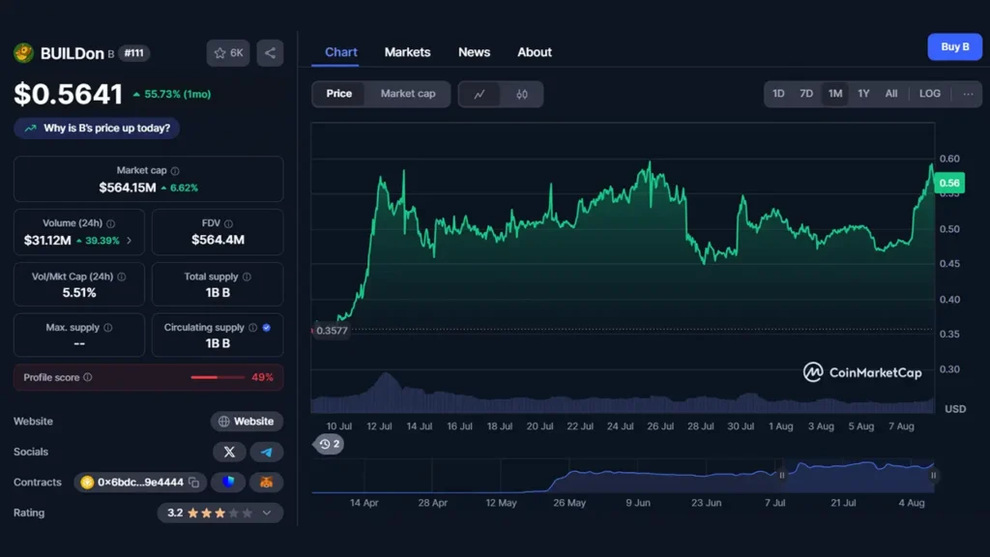Show Price chart data
This screenshot has width=990, height=557.
pyautogui.click(x=339, y=94)
